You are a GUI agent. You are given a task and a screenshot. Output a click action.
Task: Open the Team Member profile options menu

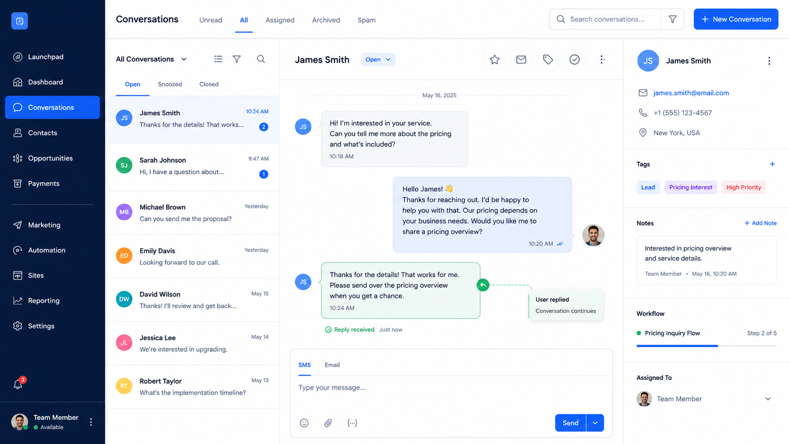91,422
